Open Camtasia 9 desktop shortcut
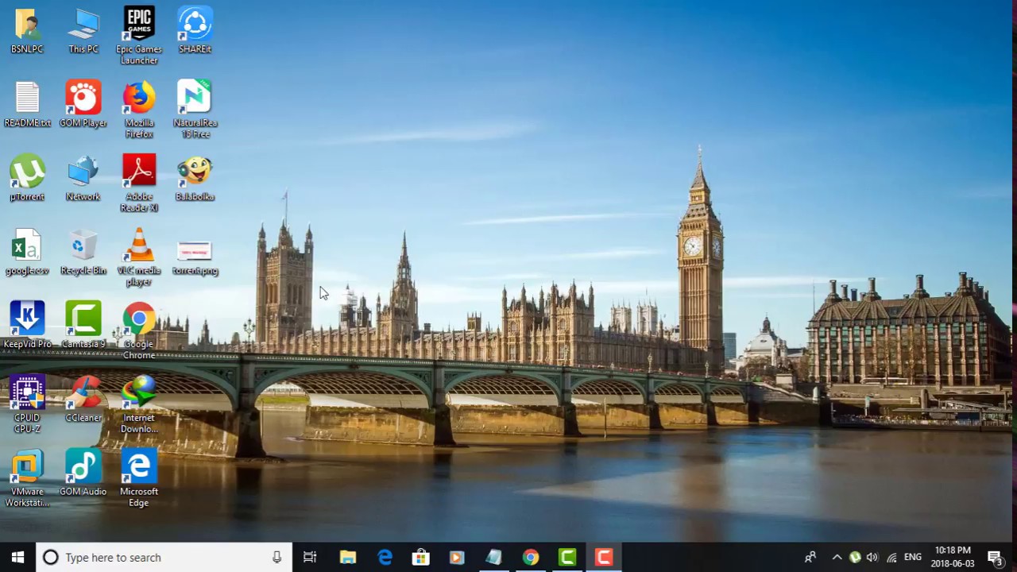Viewport: 1017px width, 572px height. pyautogui.click(x=83, y=325)
